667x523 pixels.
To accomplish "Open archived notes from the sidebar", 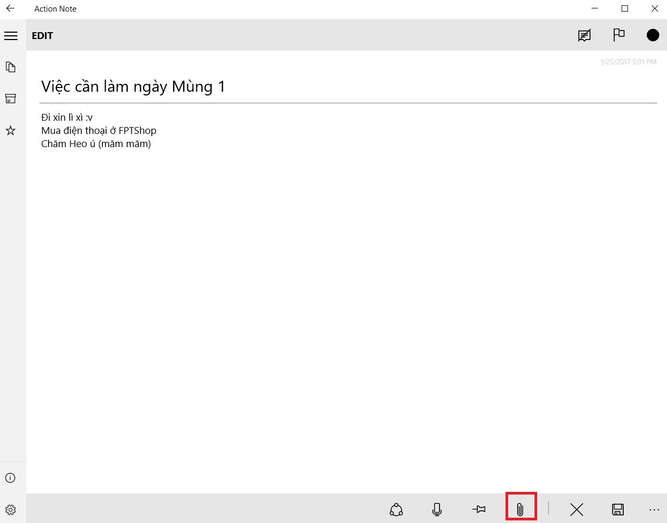I will 11,99.
